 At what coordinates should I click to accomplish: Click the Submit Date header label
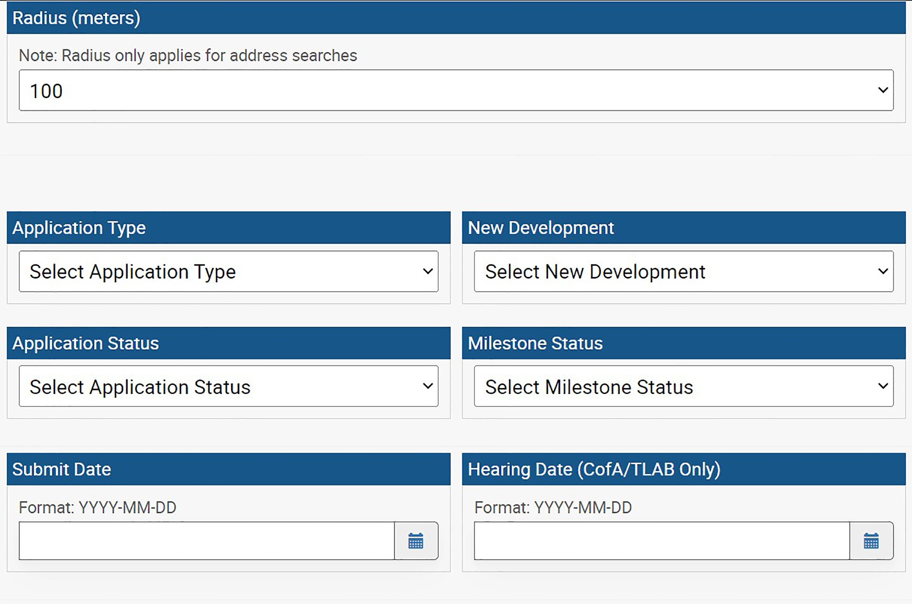(62, 470)
